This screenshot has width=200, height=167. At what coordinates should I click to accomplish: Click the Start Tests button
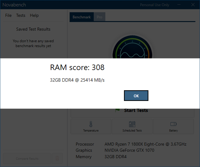(133, 113)
